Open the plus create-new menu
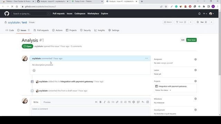Viewport: 221px width, 124px height. tap(205, 13)
